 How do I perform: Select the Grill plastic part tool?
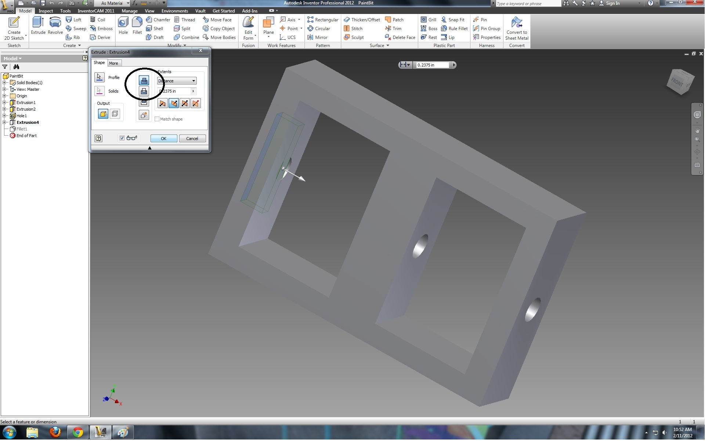click(429, 19)
